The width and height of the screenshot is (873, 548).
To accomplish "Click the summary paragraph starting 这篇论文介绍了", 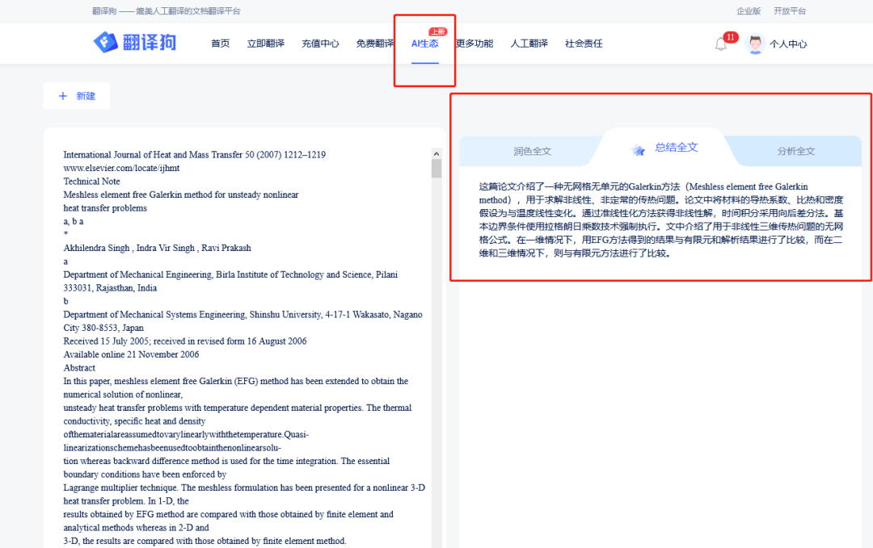I will pos(661,220).
